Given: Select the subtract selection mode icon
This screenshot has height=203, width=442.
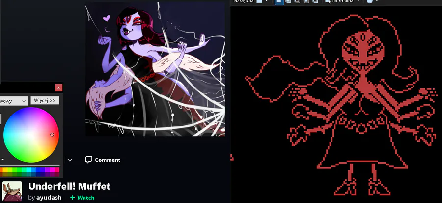Looking at the screenshot, I should point(297,1).
